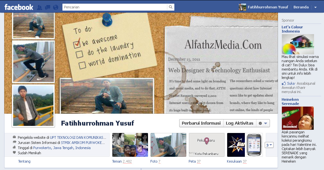Expand the '3' more sections dropdown
The width and height of the screenshot is (324, 170).
coord(269,145)
